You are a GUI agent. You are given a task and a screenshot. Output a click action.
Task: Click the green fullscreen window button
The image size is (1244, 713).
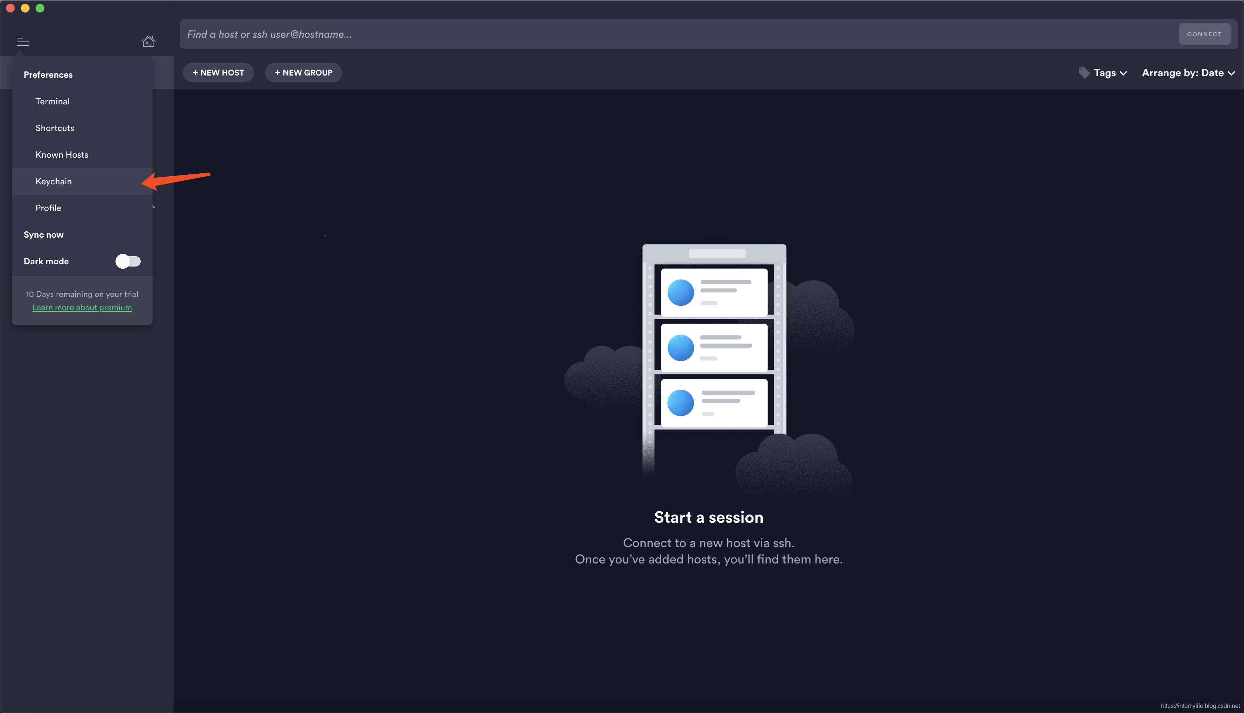40,8
